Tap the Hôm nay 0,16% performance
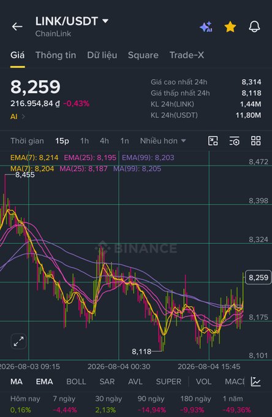This screenshot has height=417, width=272. 25,404
